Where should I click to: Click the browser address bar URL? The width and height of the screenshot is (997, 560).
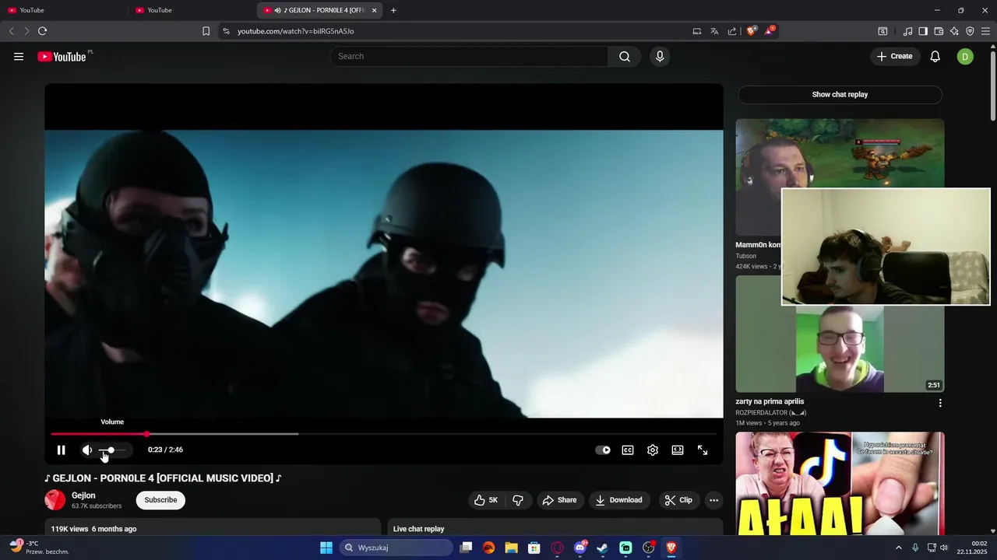click(296, 31)
